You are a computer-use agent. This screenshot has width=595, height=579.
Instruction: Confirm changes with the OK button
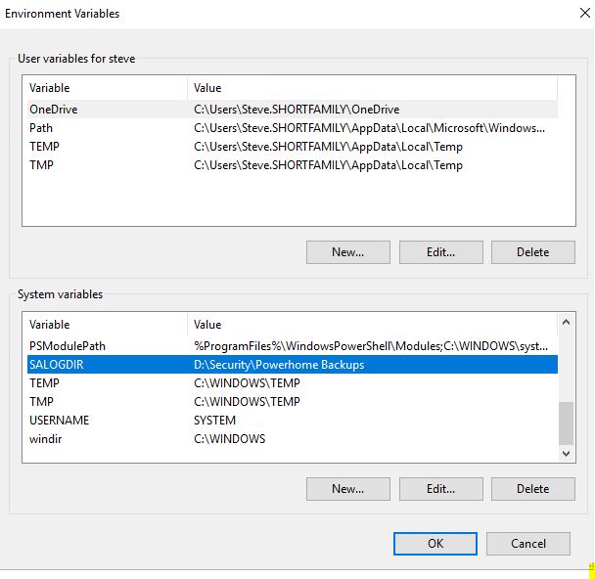tap(435, 544)
